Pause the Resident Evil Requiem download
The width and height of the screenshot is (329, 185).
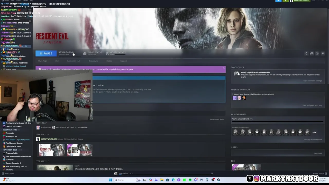pos(46,53)
